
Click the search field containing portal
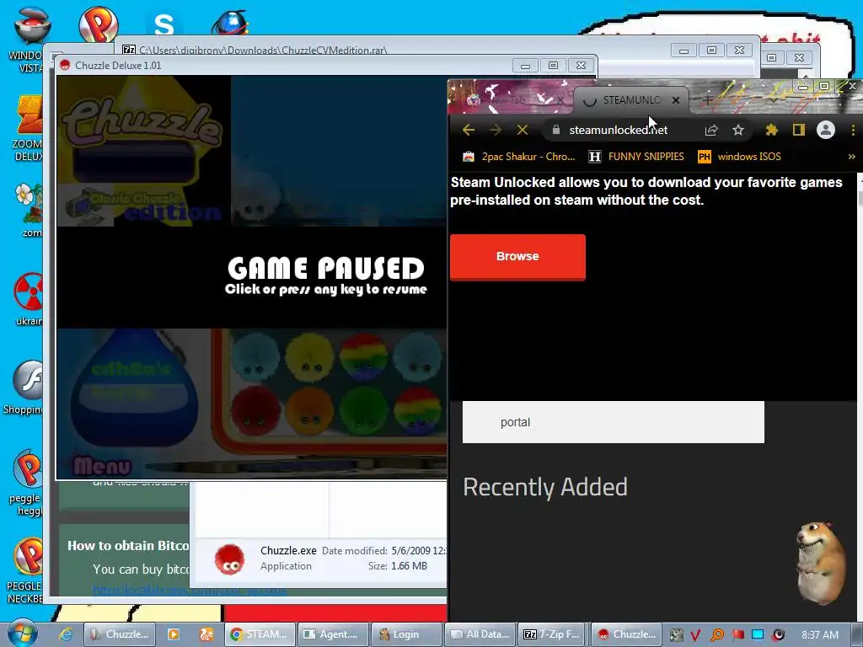pos(614,422)
